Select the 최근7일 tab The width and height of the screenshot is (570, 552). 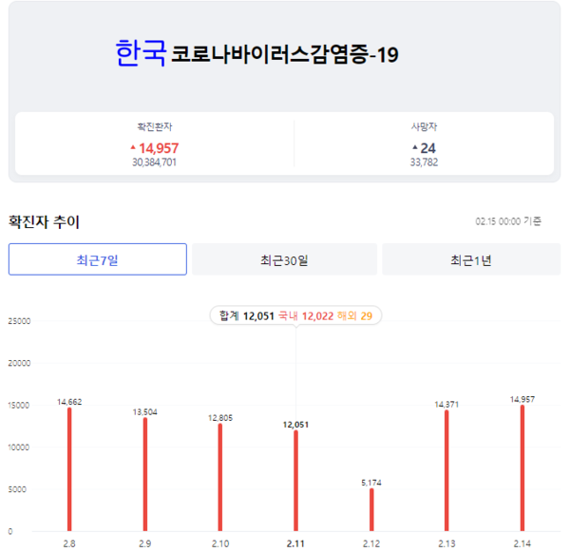click(98, 259)
